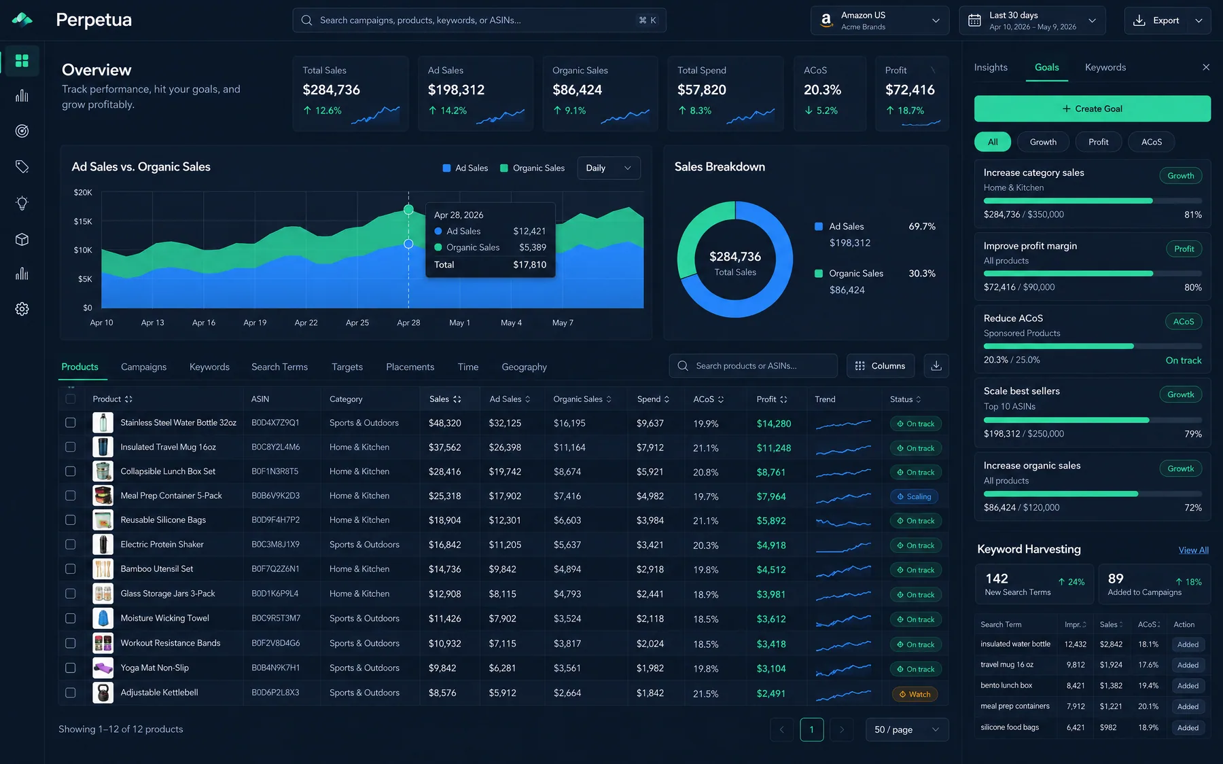Sort table by Profit column icon
The width and height of the screenshot is (1223, 764).
tap(783, 399)
